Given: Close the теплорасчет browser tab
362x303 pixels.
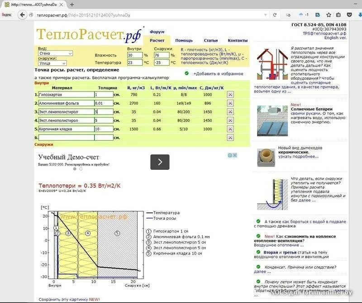Looking at the screenshot, I should pos(61,5).
